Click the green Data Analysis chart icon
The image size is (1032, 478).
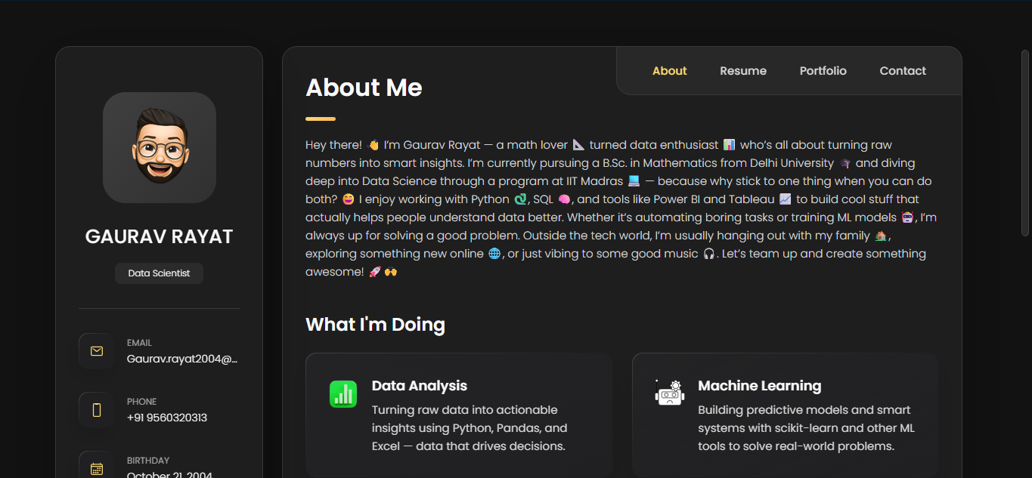coord(343,394)
